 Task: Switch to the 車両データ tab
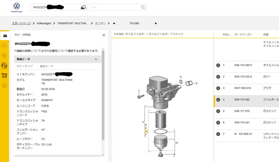tap(46, 66)
